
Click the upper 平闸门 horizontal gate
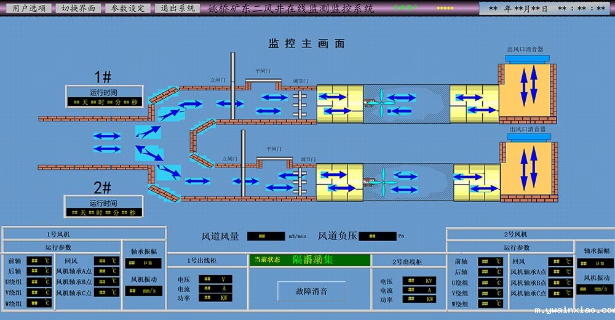[263, 79]
